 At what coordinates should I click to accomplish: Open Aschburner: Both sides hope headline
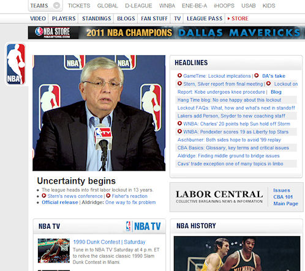229,139
